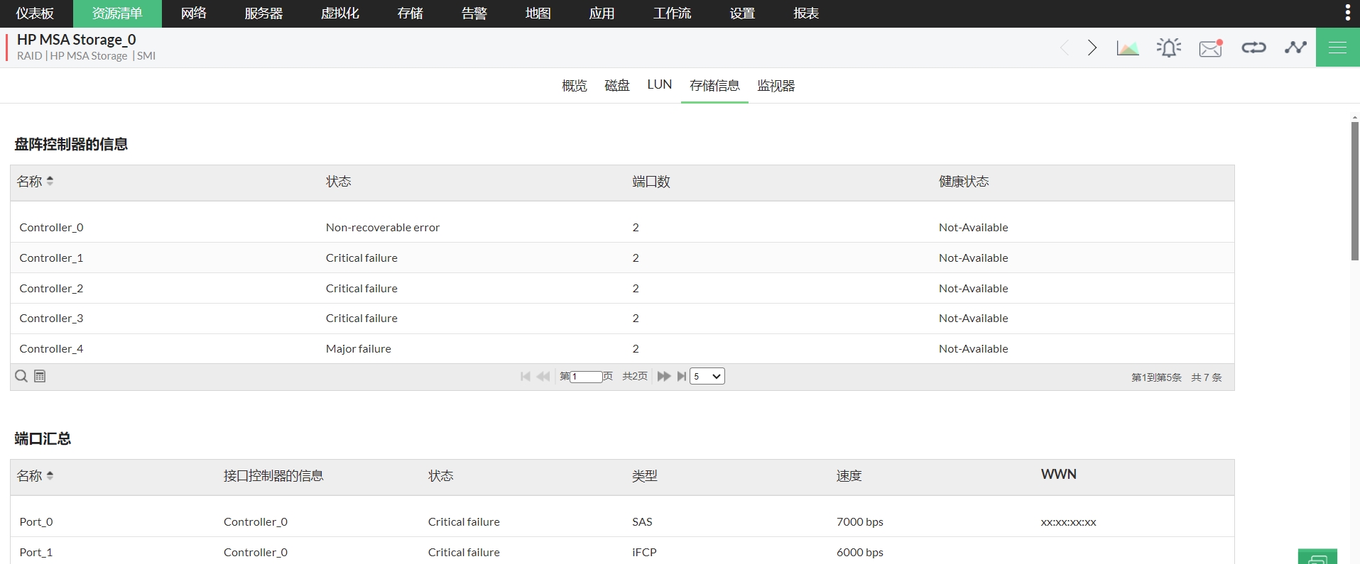Click the 'iFCP' type cell
Viewport: 1360px width, 564px height.
(644, 553)
